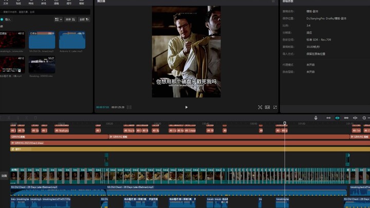Screen dimensions: 370x208
Task: Toggle the preview axis icon
Action: coord(355,118)
